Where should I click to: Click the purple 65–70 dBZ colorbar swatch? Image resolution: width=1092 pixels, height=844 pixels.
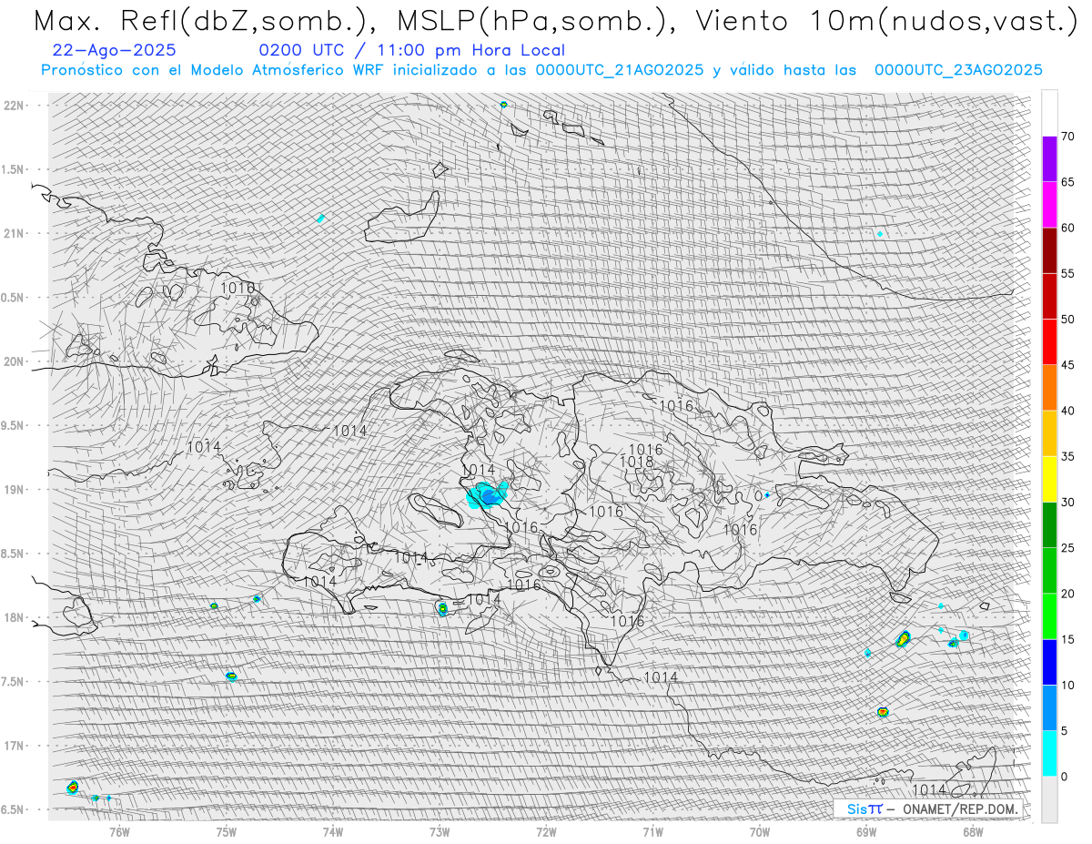[1049, 159]
